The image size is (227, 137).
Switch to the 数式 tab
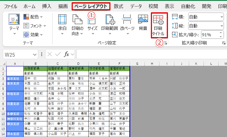[119, 6]
